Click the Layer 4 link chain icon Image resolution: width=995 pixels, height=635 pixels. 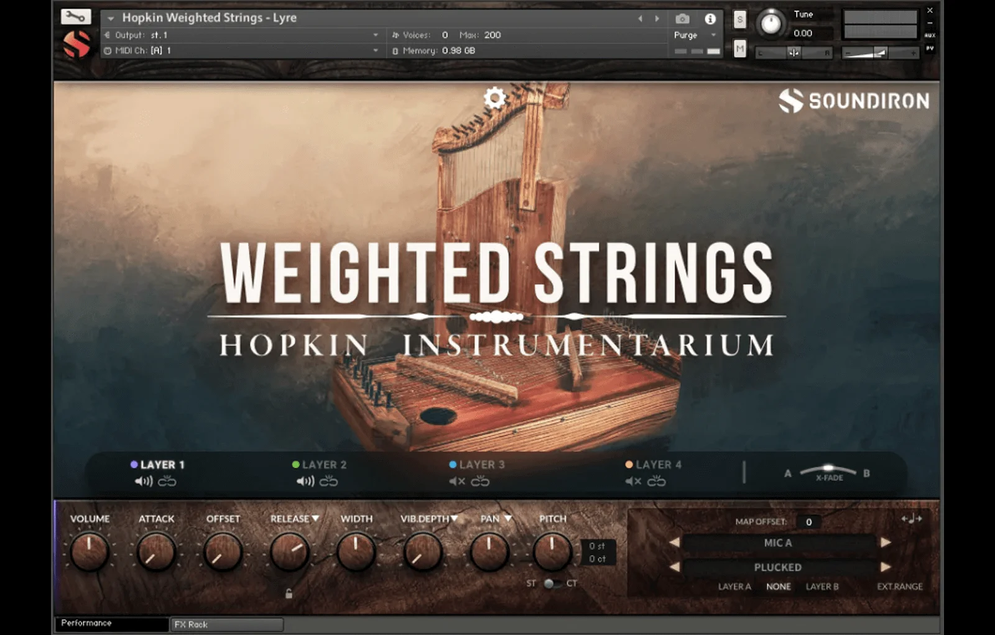tap(656, 481)
